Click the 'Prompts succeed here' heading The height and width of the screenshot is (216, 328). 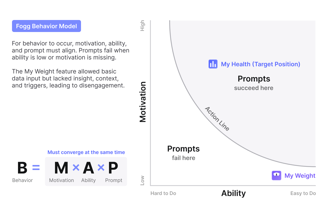pyautogui.click(x=254, y=79)
